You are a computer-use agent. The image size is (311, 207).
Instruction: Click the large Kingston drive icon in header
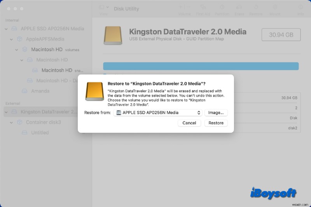[113, 35]
